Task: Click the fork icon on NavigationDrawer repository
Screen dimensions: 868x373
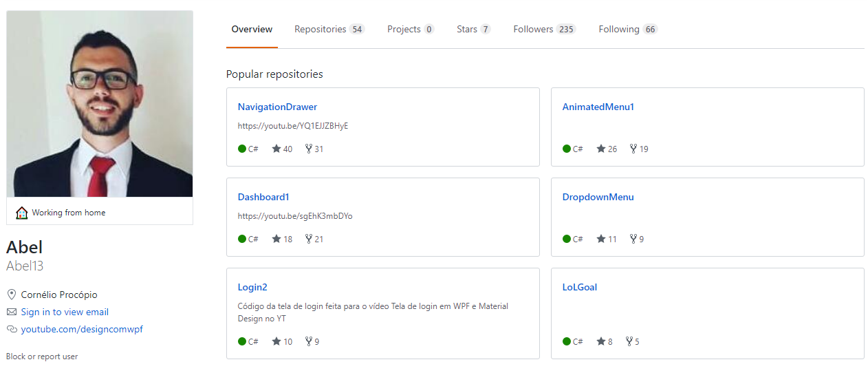Action: coord(309,149)
